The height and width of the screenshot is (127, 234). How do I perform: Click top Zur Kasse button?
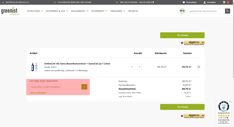(182, 35)
